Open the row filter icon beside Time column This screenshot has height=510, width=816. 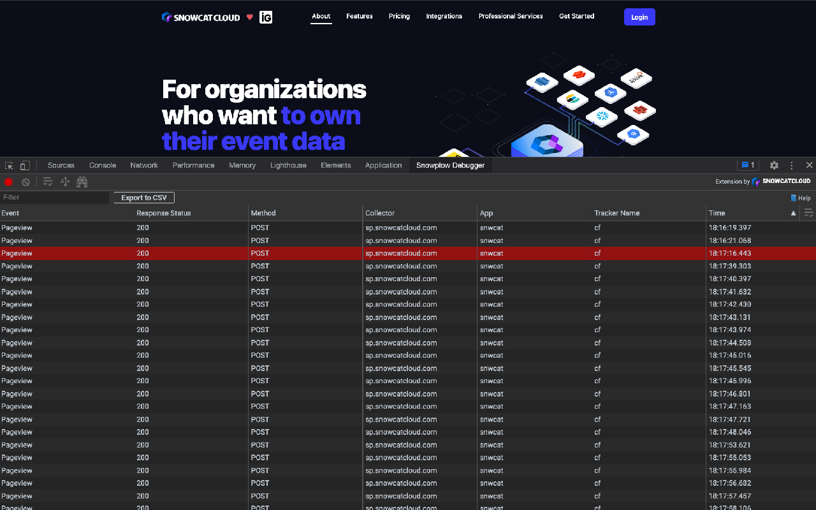click(808, 212)
